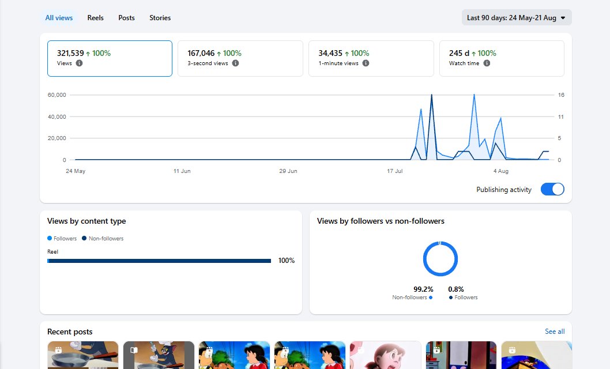Screen dimensions: 610x369
Task: Switch to the Reels tab
Action: tap(95, 17)
